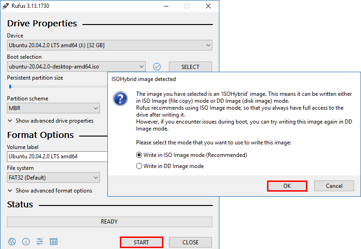The image size is (361, 249).
Task: Click the Rufus app icon in title bar
Action: [x=6, y=6]
